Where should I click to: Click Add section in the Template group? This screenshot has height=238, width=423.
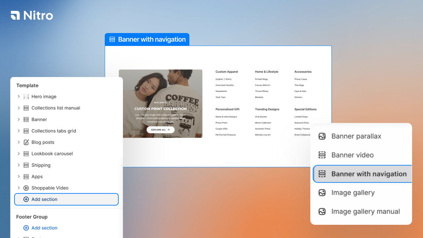coord(66,199)
